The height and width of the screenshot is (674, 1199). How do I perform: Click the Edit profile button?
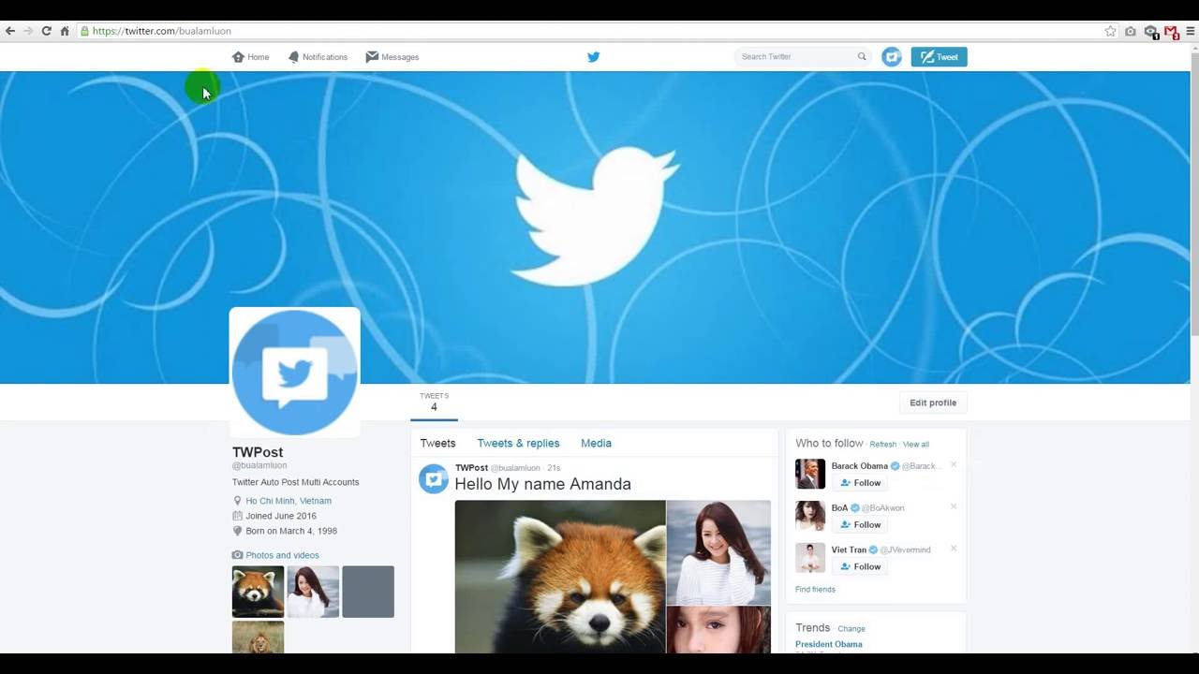tap(933, 403)
